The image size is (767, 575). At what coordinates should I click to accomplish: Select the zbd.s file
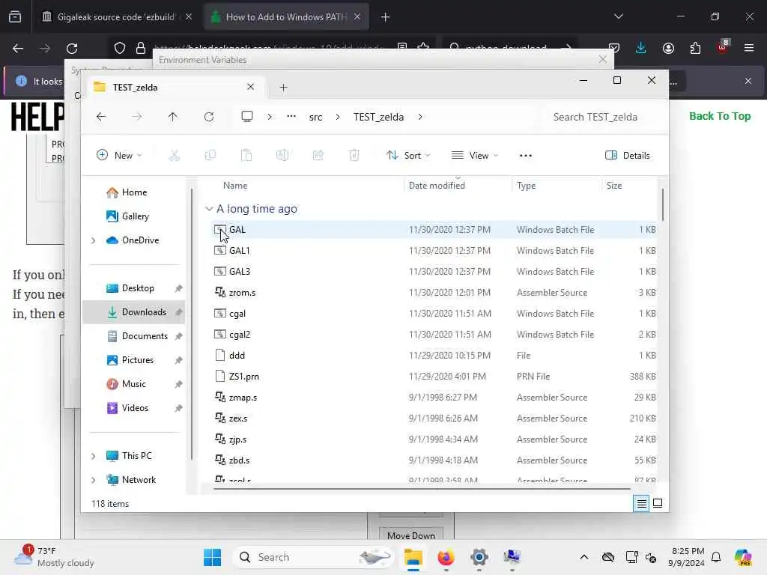434,460
